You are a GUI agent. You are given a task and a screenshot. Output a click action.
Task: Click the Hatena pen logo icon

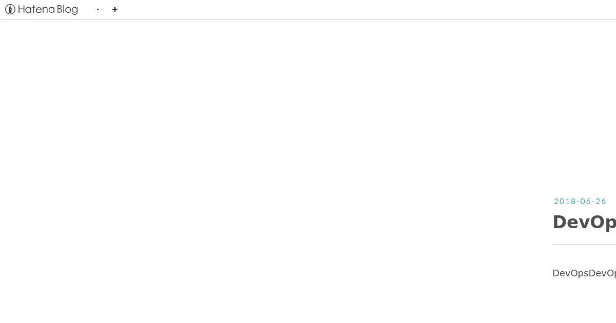[10, 9]
